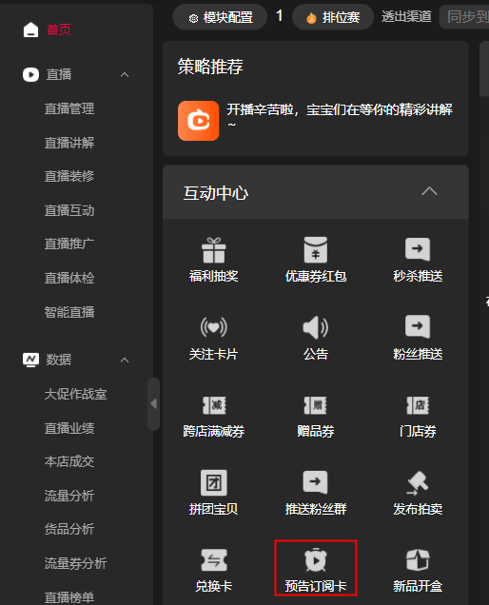The width and height of the screenshot is (489, 605).
Task: Open the 公告 speaker icon
Action: tap(315, 327)
